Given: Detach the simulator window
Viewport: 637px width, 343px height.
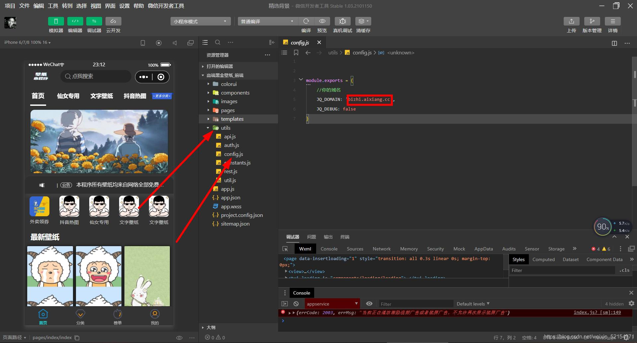Looking at the screenshot, I should [190, 43].
